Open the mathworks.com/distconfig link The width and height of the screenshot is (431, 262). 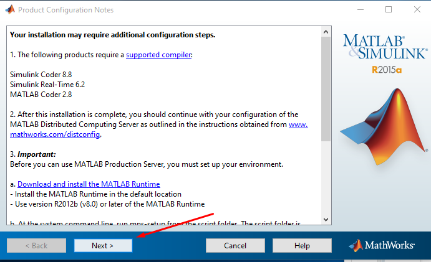[55, 134]
